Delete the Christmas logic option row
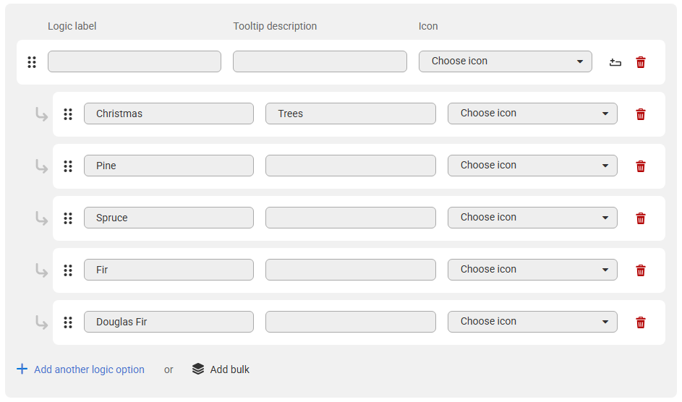The width and height of the screenshot is (682, 402). (x=640, y=114)
